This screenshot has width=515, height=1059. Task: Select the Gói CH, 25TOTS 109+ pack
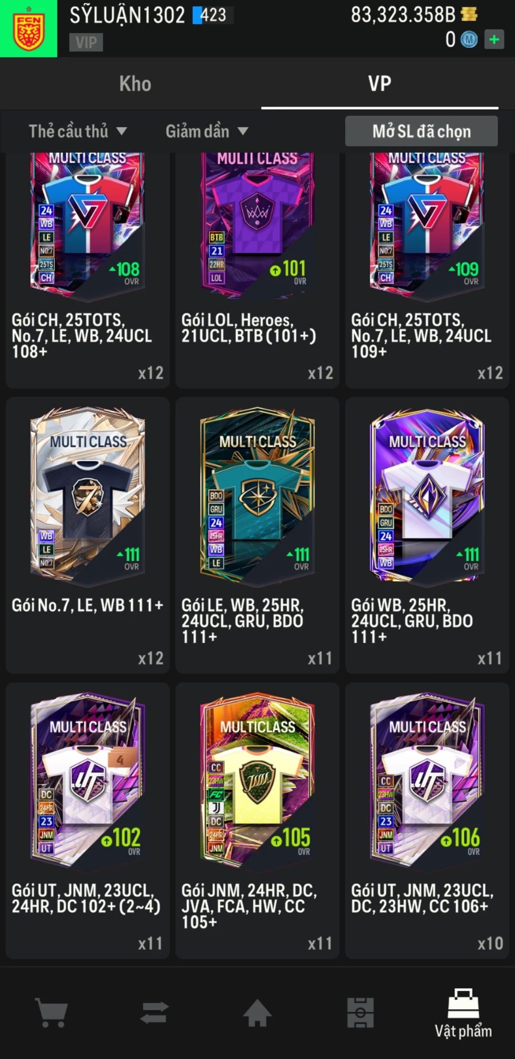427,270
